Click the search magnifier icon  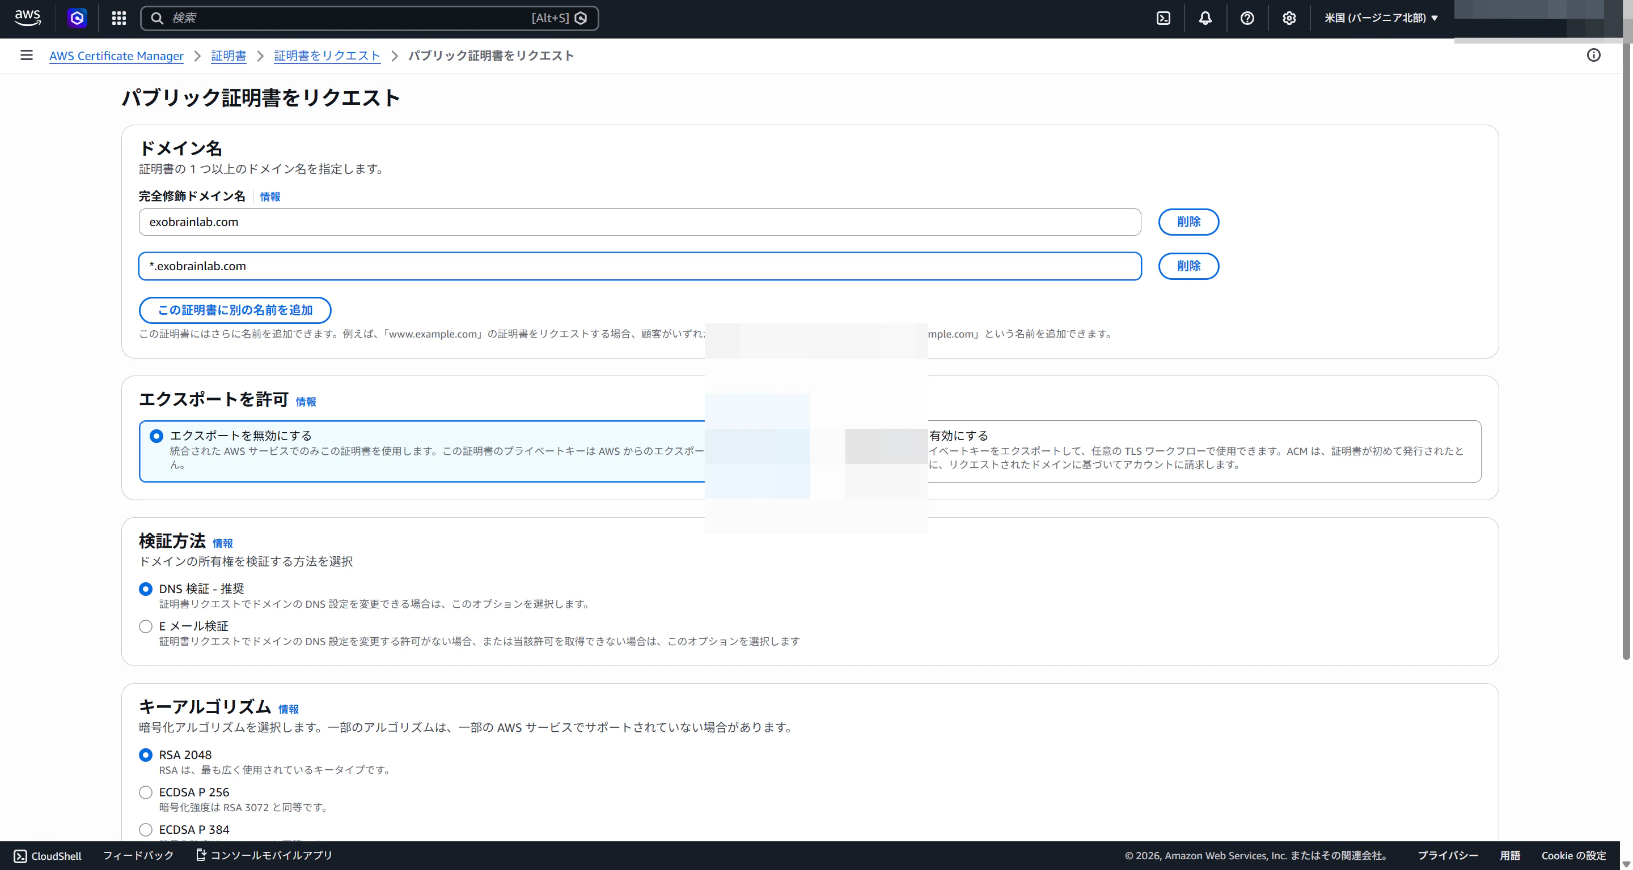157,18
